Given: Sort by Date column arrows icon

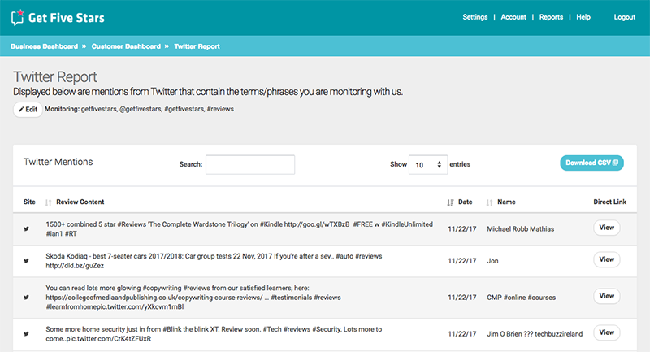Looking at the screenshot, I should click(x=450, y=202).
